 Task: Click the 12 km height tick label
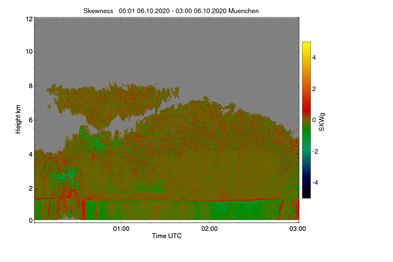click(29, 19)
